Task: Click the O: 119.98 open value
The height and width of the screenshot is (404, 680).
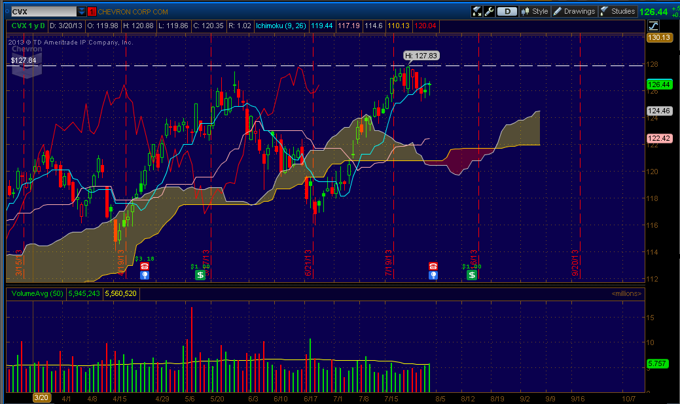Action: 103,26
